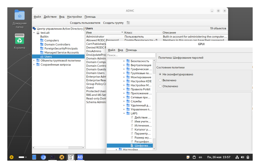Switch to the ADMC taskbar icon
The height and width of the screenshot is (168, 260).
(80, 157)
